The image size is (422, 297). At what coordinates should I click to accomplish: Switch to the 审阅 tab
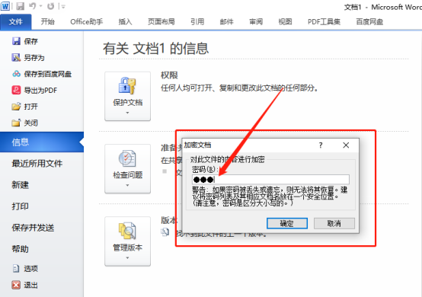pos(256,22)
